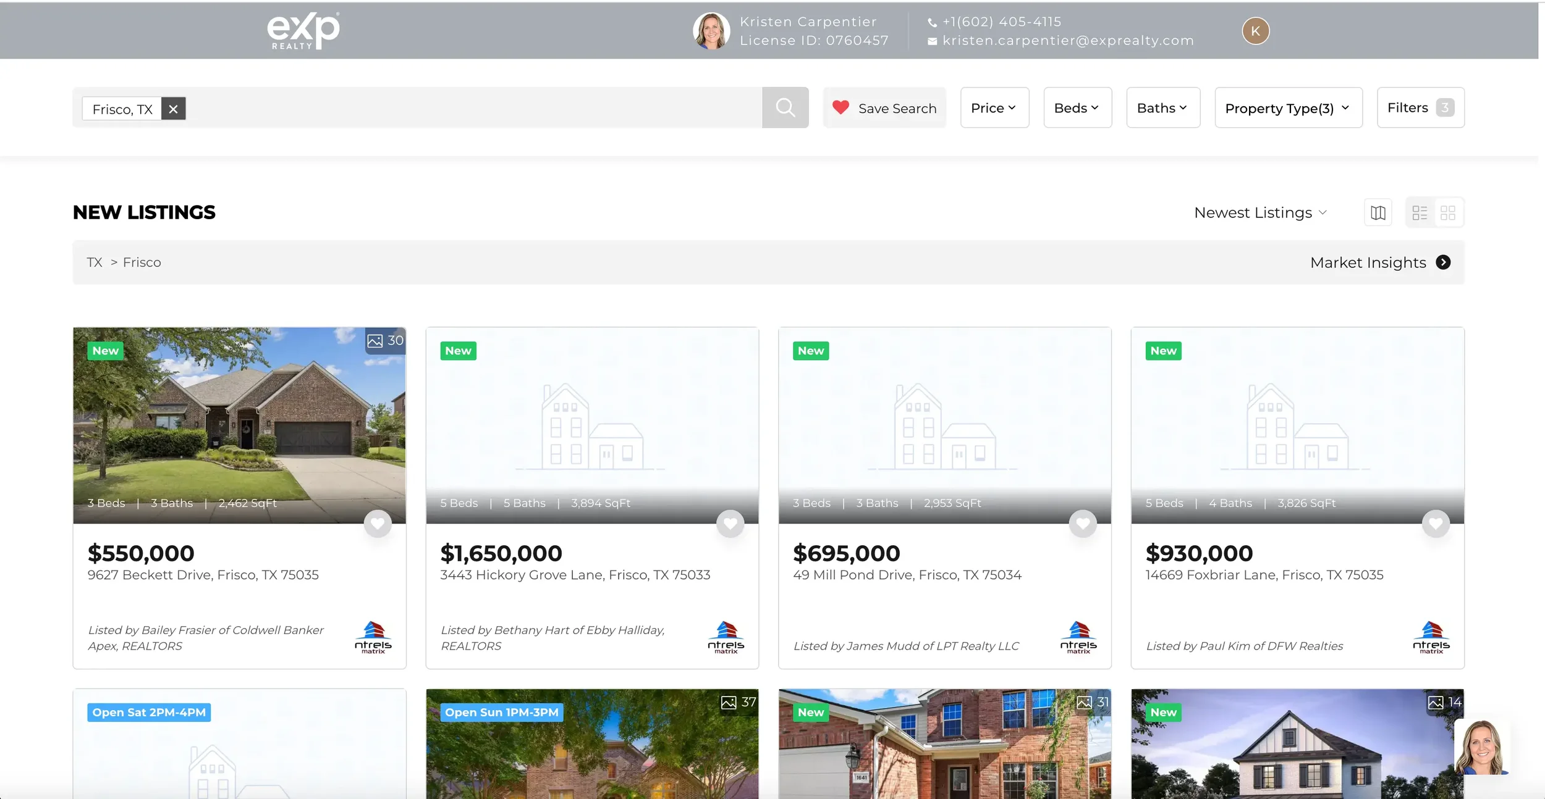Click NTREIS matrix logo on Mill Pond card
Image resolution: width=1545 pixels, height=799 pixels.
tap(1078, 637)
